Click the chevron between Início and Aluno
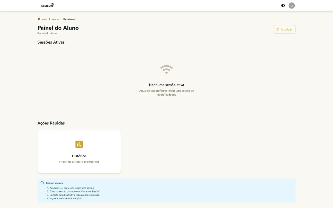333x208 pixels. 50,19
